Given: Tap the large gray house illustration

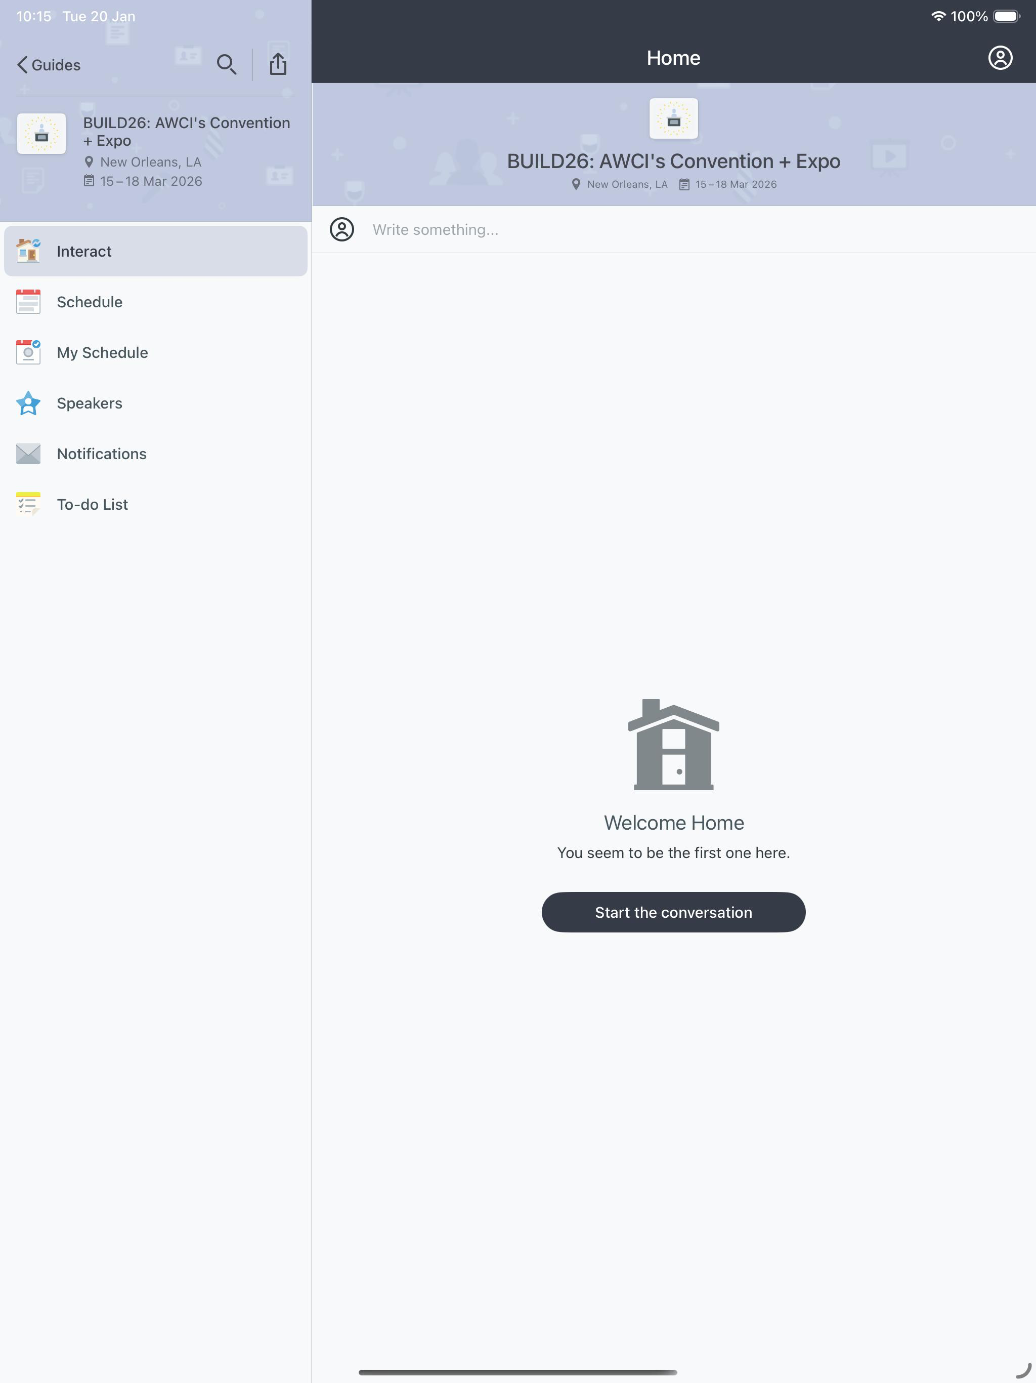Looking at the screenshot, I should coord(674,745).
